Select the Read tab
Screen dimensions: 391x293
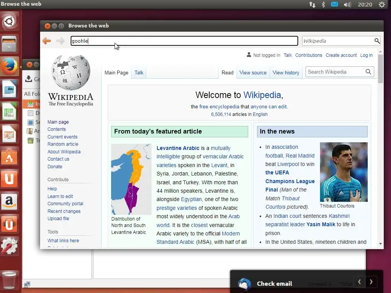[x=228, y=72]
